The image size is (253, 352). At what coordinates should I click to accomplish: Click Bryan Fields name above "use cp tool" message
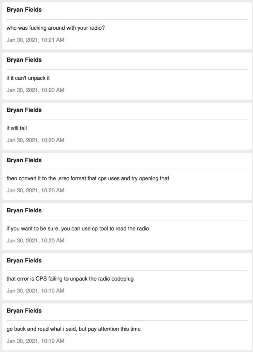click(x=24, y=210)
